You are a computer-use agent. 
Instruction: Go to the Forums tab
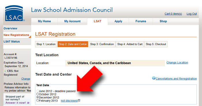[141, 21]
